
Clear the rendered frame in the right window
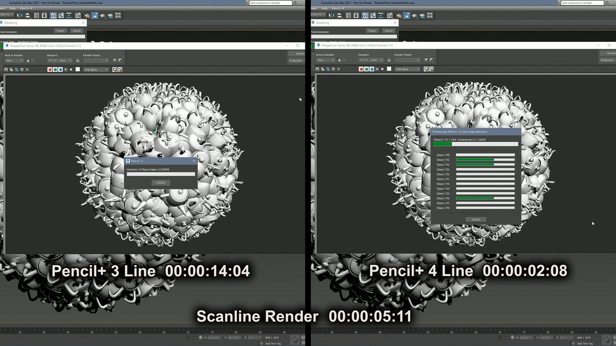tap(339, 69)
